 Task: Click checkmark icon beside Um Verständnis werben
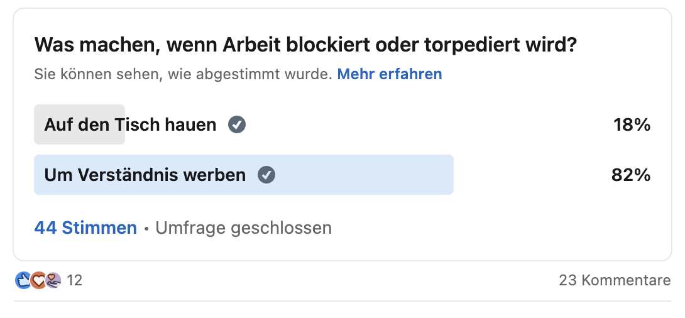266,175
